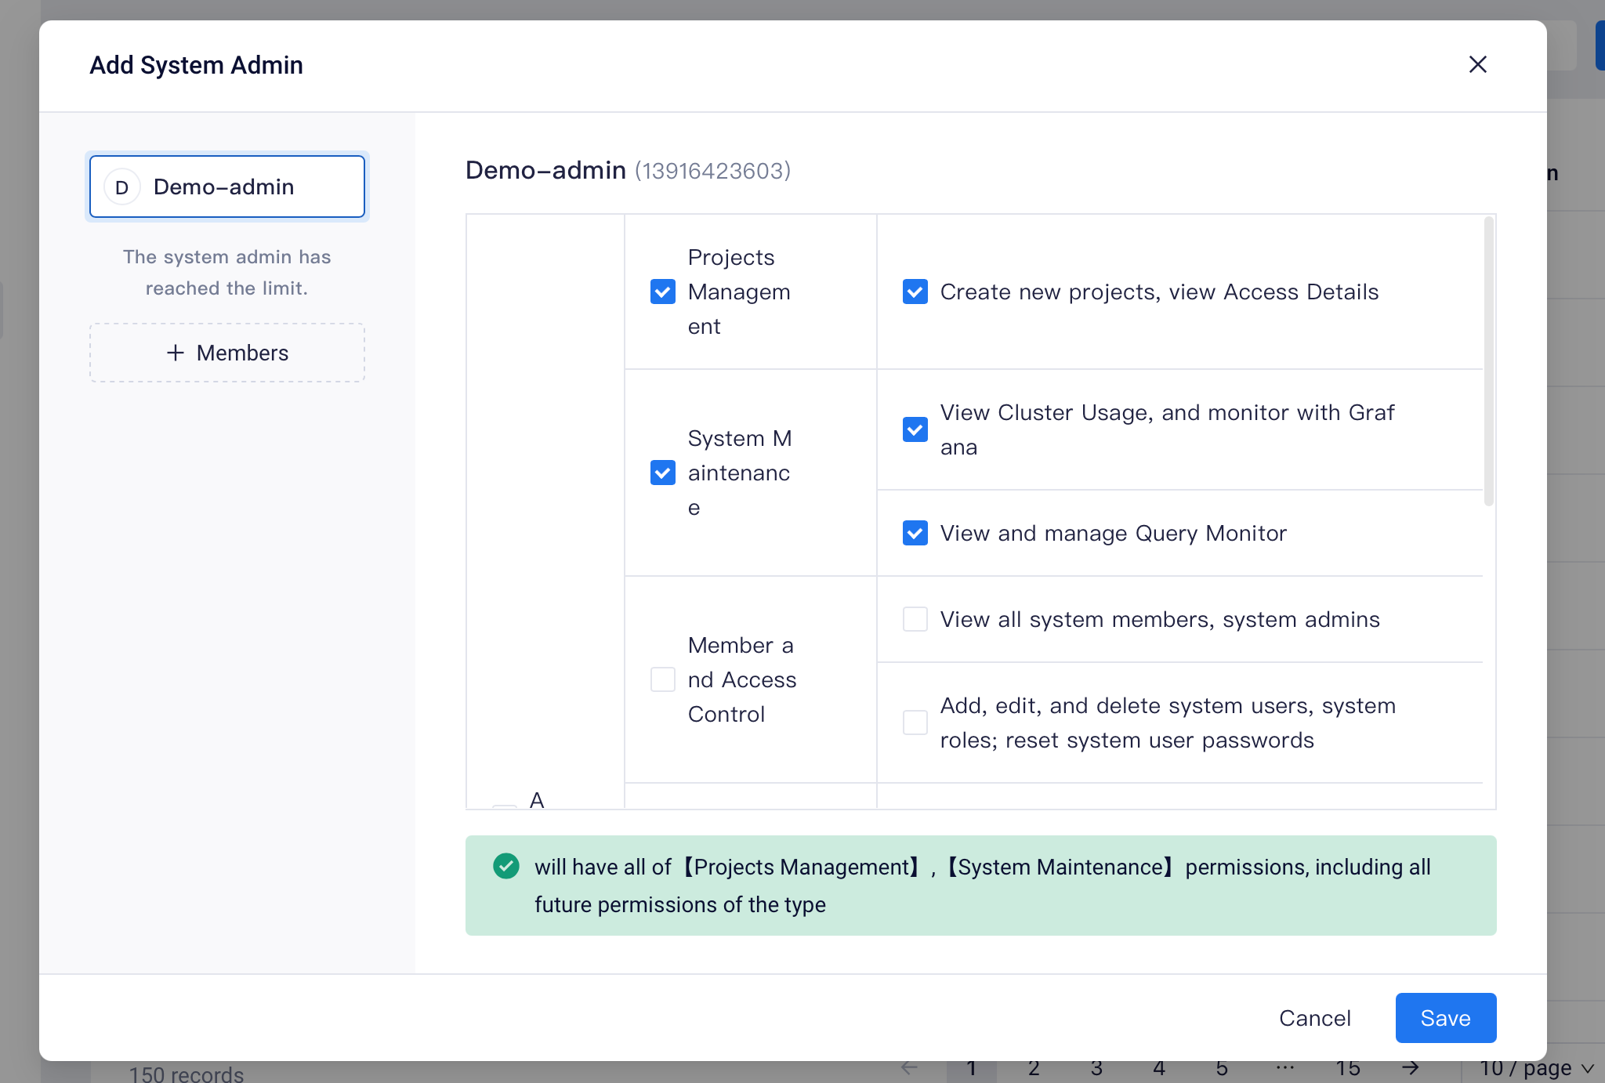Select page 15 of the pagination
Viewport: 1605px width, 1083px height.
click(1348, 1067)
